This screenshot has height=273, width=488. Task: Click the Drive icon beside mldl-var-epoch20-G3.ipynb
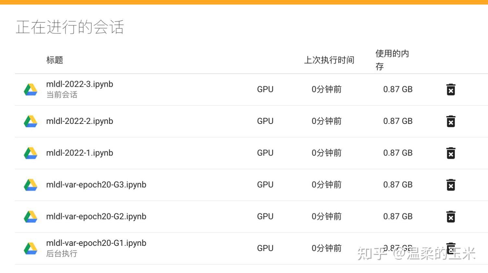pos(30,185)
